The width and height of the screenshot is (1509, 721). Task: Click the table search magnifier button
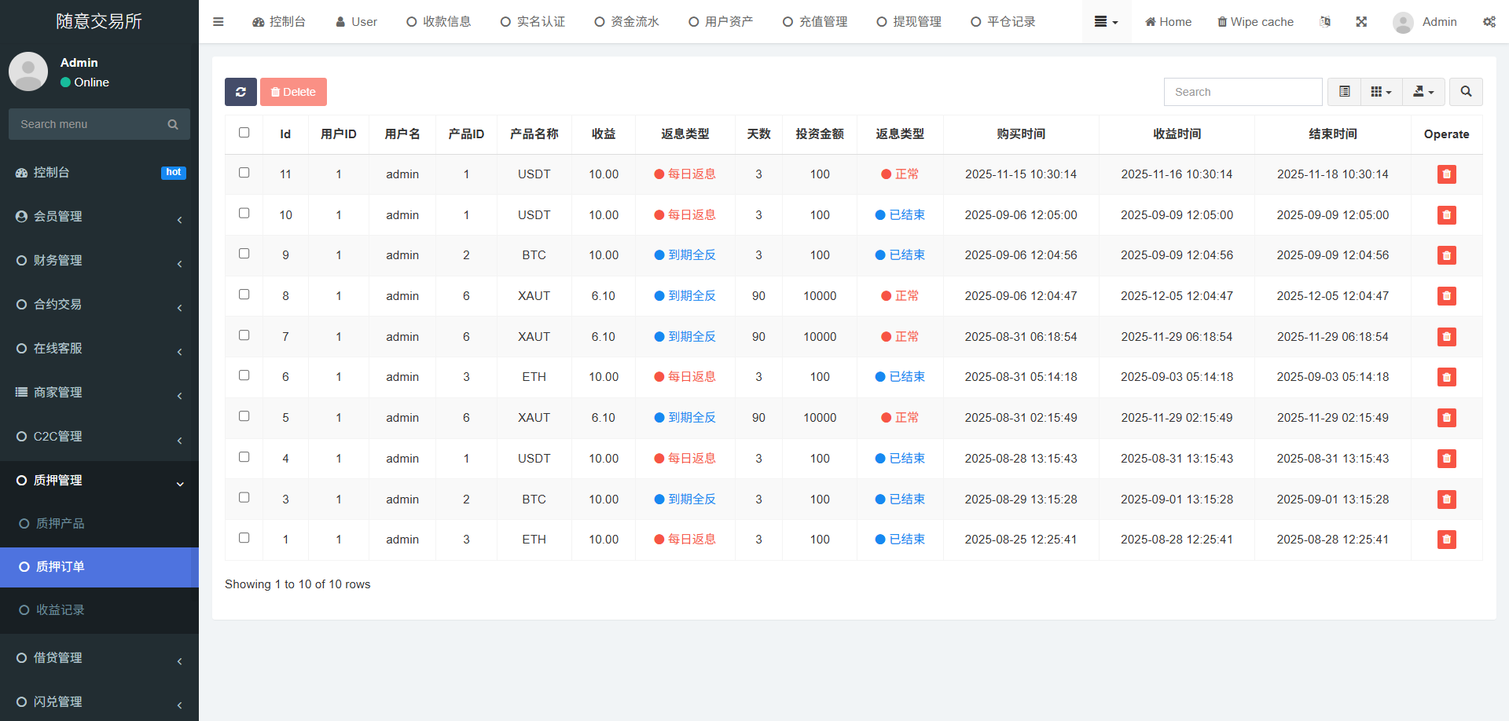(1466, 92)
